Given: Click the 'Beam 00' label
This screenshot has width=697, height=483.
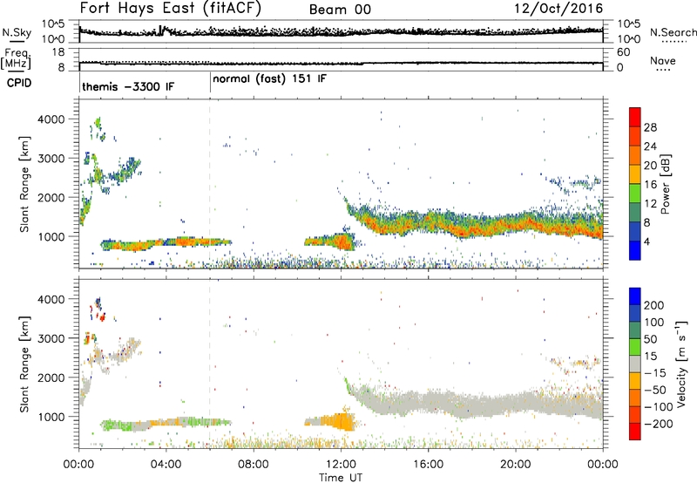Looking at the screenshot, I should (340, 10).
